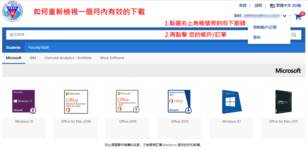Click the Windows 8.1 product title
Screen dimensions: 308x150
click(x=232, y=122)
